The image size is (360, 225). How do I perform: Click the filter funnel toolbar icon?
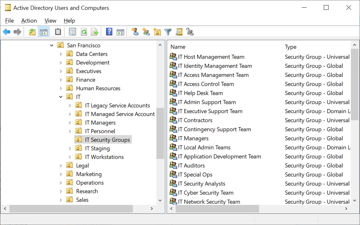coord(168,32)
